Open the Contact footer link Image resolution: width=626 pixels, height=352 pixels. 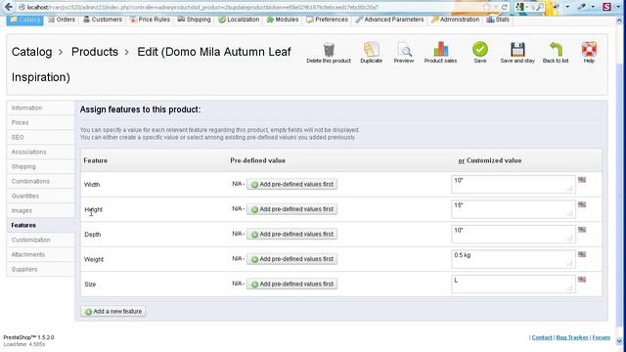[542, 337]
